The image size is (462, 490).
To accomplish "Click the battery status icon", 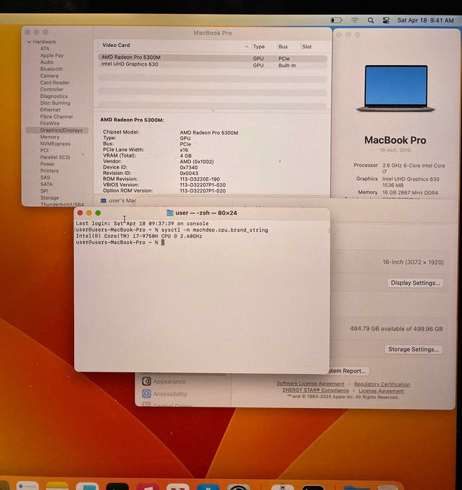I will pos(336,20).
